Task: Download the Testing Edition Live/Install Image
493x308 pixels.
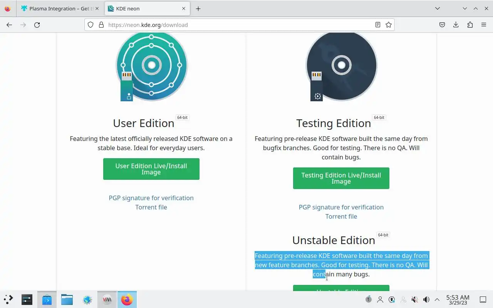Action: coord(341,178)
